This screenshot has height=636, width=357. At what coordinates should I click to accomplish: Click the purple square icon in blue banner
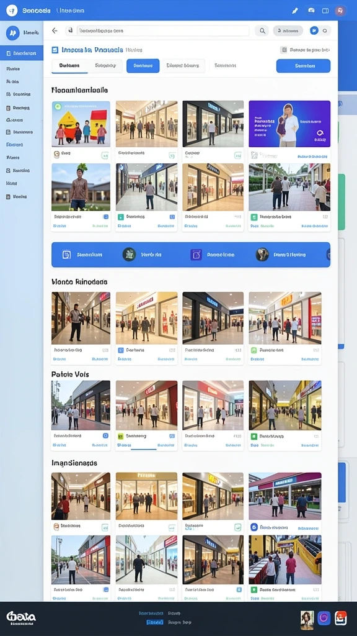(196, 255)
